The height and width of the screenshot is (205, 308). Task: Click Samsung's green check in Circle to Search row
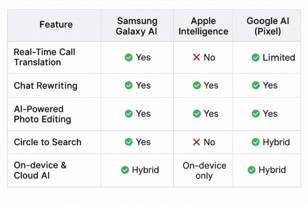coord(129,142)
